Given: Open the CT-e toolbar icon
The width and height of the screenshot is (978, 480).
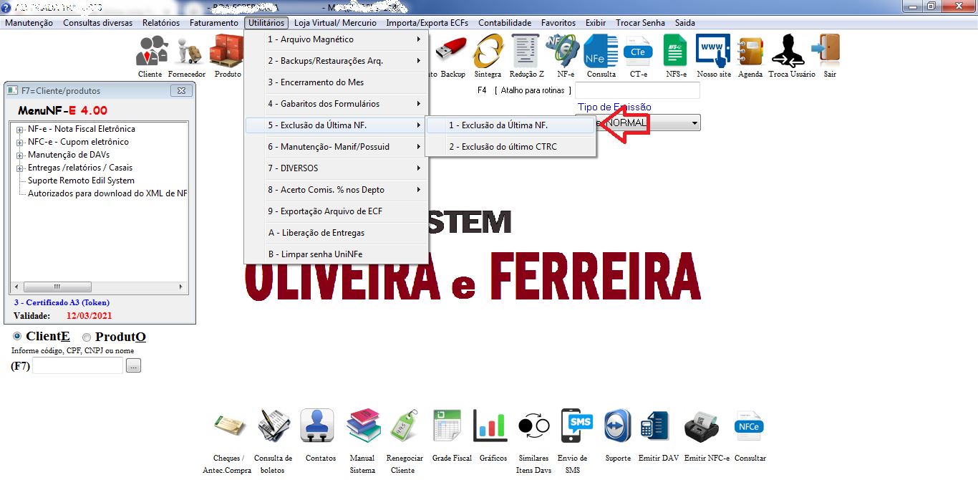Looking at the screenshot, I should click(637, 52).
